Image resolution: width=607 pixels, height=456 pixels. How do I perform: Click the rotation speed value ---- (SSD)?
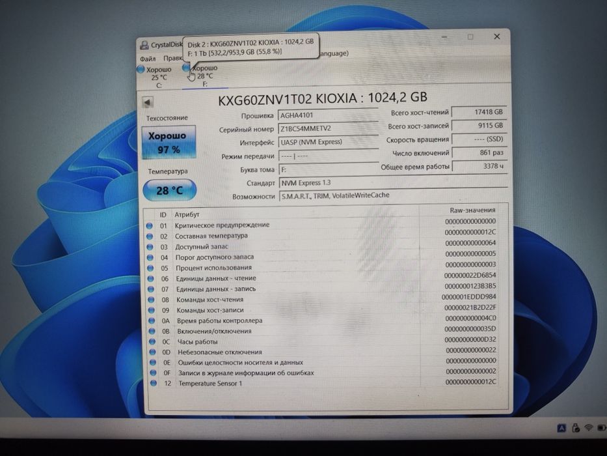tap(479, 139)
